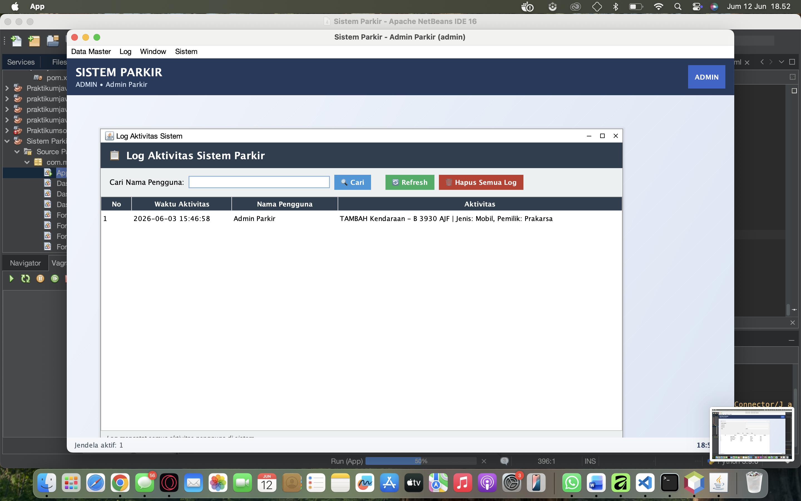Click the green Refresh button
This screenshot has height=501, width=801.
[x=410, y=182]
